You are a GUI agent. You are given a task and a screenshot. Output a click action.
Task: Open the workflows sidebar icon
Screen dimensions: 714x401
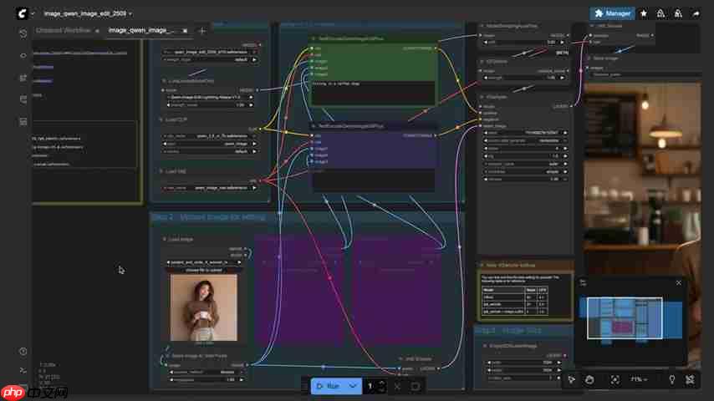pyautogui.click(x=23, y=99)
